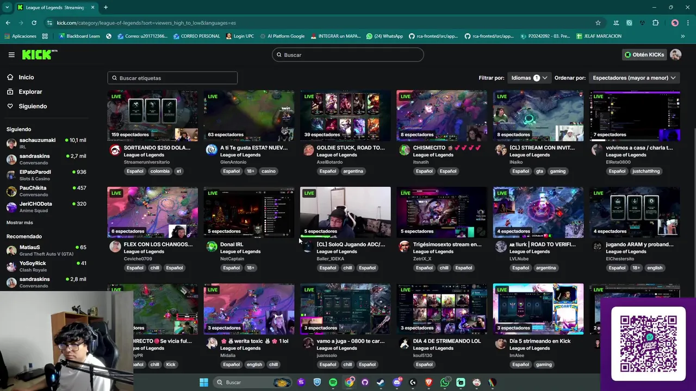The width and height of the screenshot is (696, 391).
Task: Expand the Idiomas filter dropdown
Action: point(529,78)
